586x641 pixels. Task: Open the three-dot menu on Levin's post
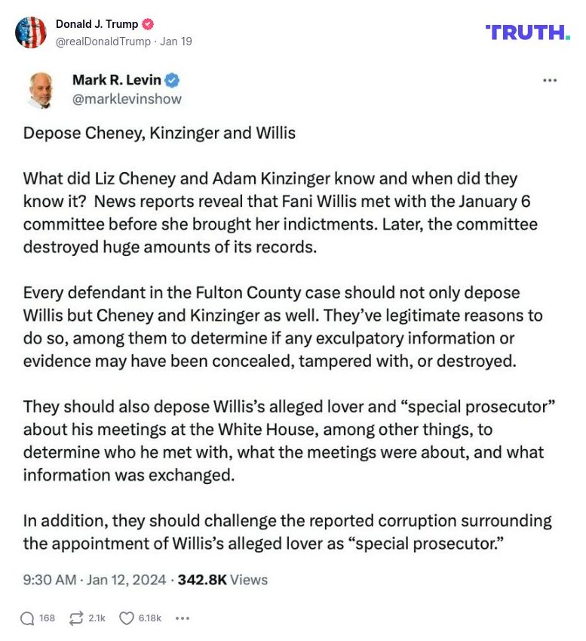pyautogui.click(x=550, y=81)
